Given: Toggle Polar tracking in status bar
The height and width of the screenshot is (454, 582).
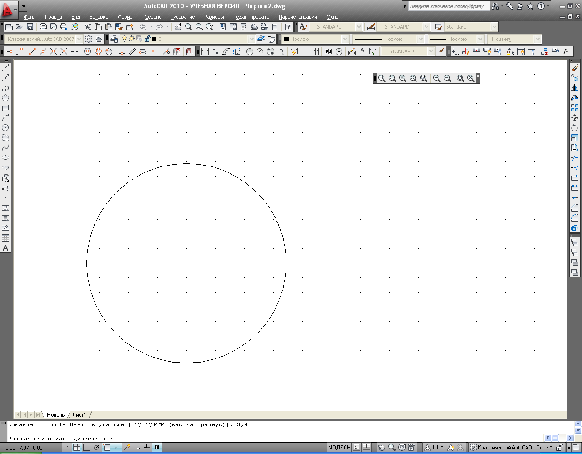Looking at the screenshot, I should click(97, 448).
